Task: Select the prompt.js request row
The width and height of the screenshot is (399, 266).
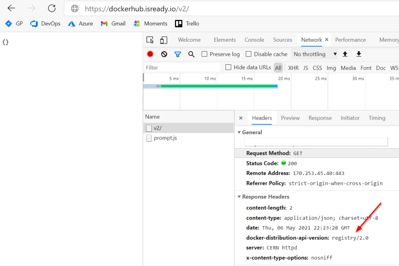Action: tap(189, 138)
